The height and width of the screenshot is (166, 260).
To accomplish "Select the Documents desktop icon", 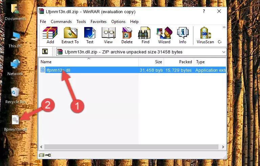I will 16,12.
